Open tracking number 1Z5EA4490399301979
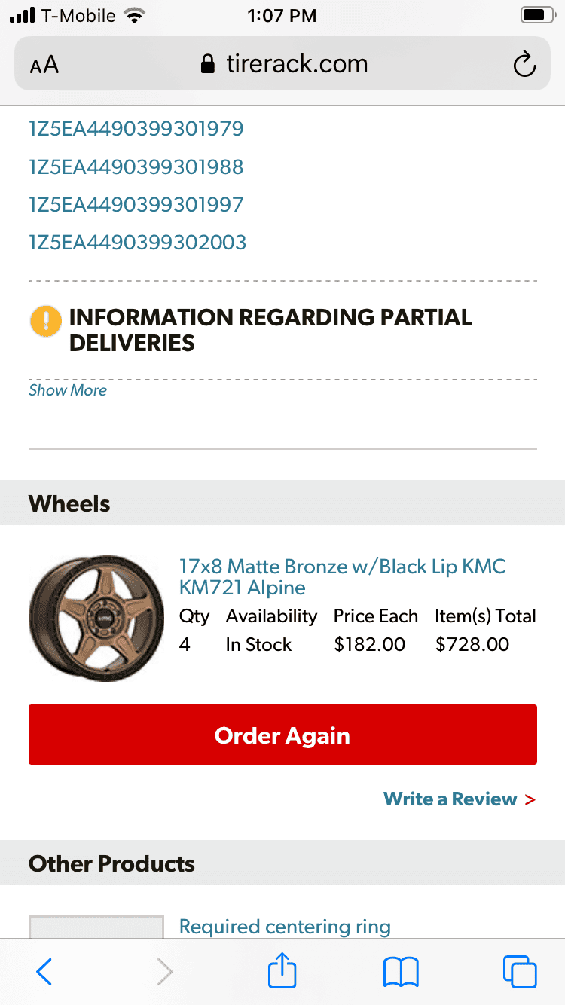This screenshot has width=565, height=1005. pos(136,129)
